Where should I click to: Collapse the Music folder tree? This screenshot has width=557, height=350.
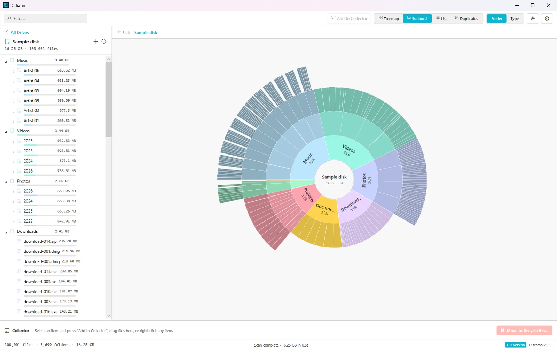6,61
